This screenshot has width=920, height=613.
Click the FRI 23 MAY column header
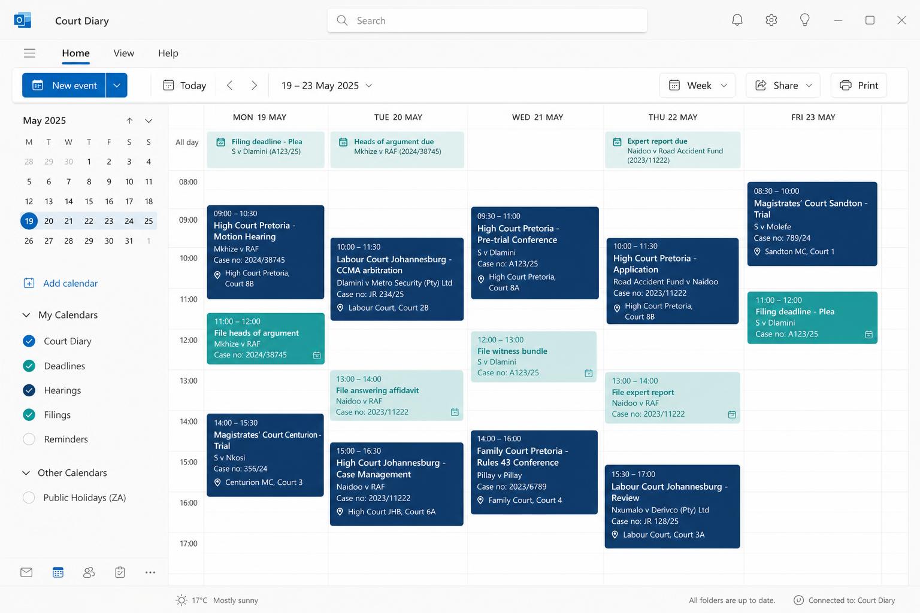pyautogui.click(x=813, y=117)
